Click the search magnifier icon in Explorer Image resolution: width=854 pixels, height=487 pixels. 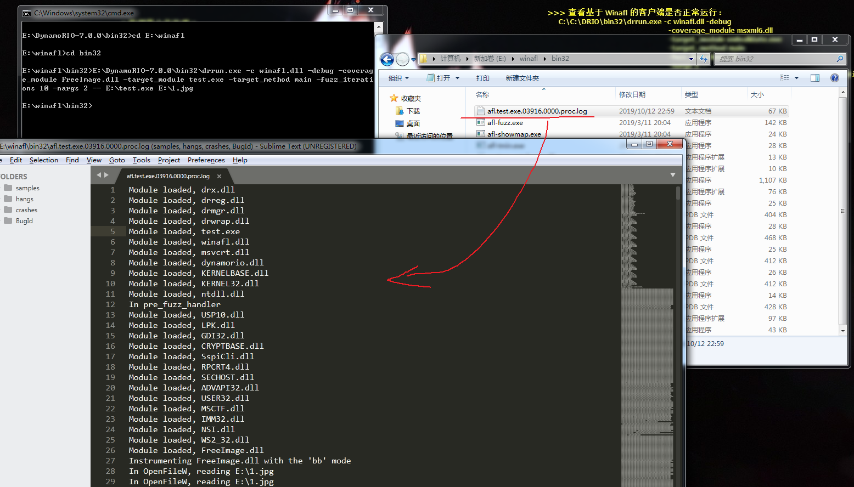[x=840, y=59]
